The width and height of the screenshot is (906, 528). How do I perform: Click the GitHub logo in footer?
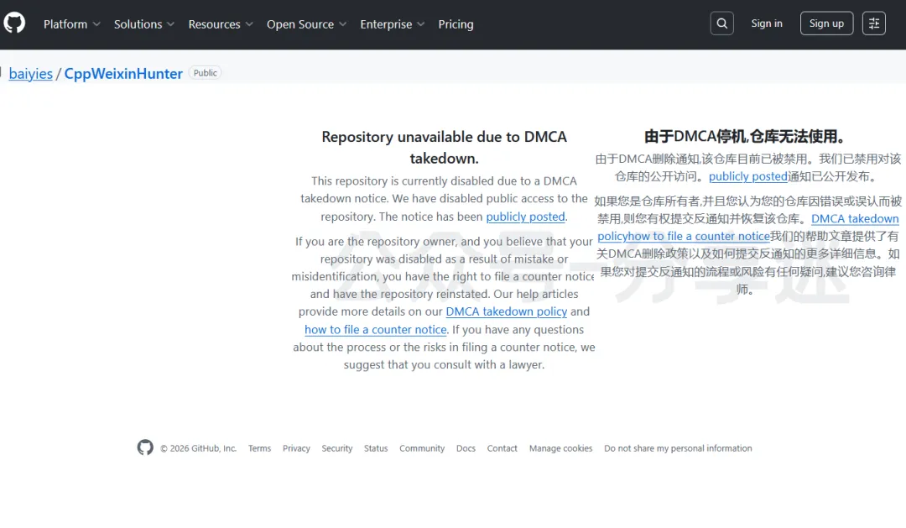pos(145,447)
